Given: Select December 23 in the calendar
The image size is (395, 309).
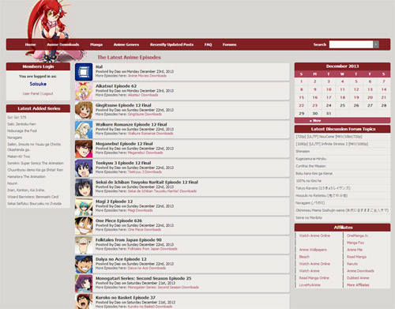Looking at the screenshot, I should point(315,105).
